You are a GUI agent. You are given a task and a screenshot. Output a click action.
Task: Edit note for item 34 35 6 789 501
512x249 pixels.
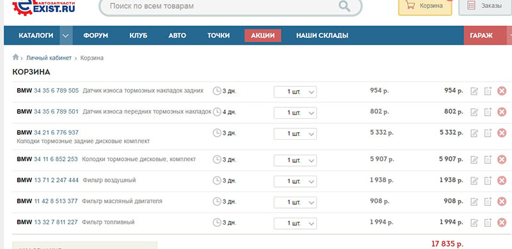[x=474, y=112]
